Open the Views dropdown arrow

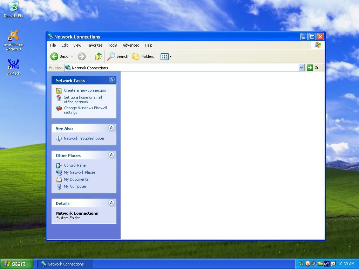pos(171,56)
